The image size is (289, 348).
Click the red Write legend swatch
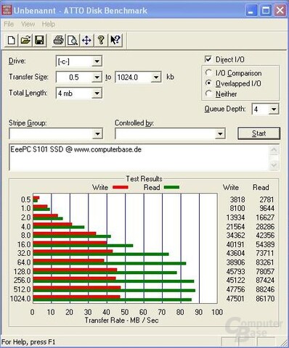121,187
